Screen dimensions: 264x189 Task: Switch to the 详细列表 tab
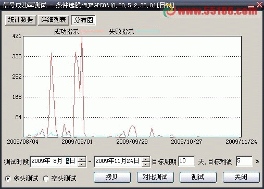pyautogui.click(x=53, y=20)
